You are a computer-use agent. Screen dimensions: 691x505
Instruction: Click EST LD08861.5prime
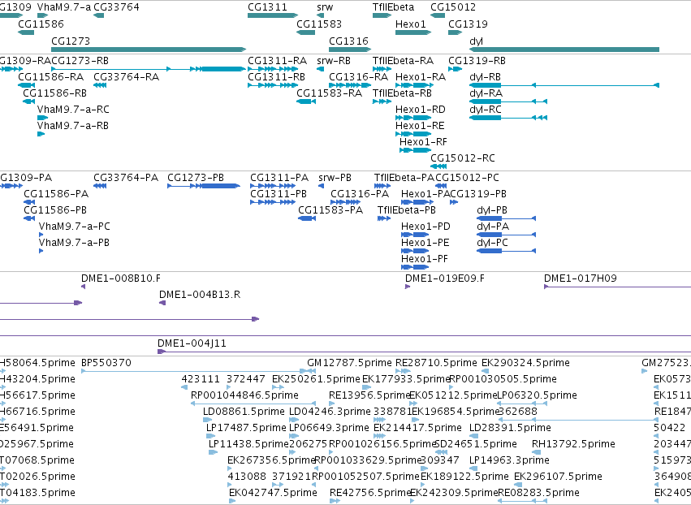[244, 412]
